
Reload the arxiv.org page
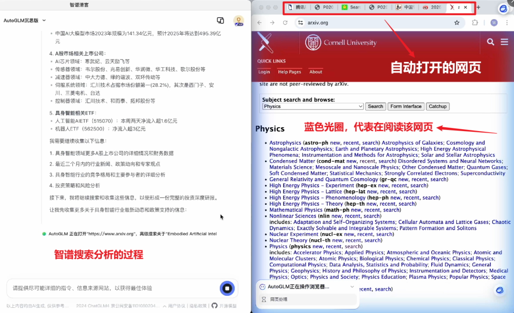click(x=284, y=22)
